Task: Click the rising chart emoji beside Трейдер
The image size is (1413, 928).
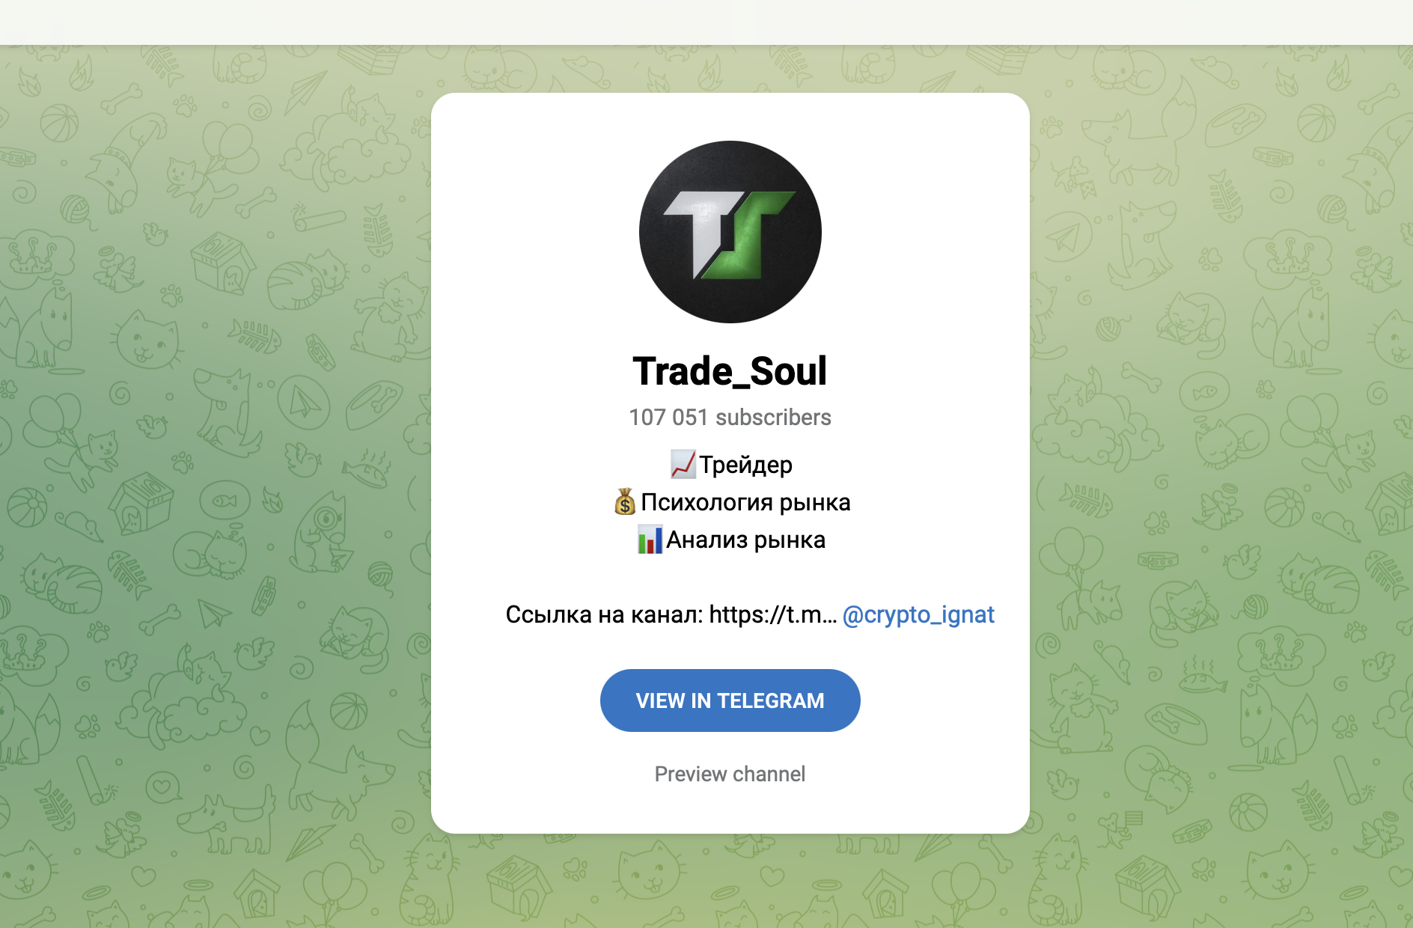Action: 683,465
